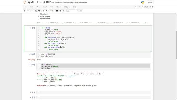This screenshot has height=100, width=177.
Task: Open the Widgets menu
Action: (x=67, y=7)
